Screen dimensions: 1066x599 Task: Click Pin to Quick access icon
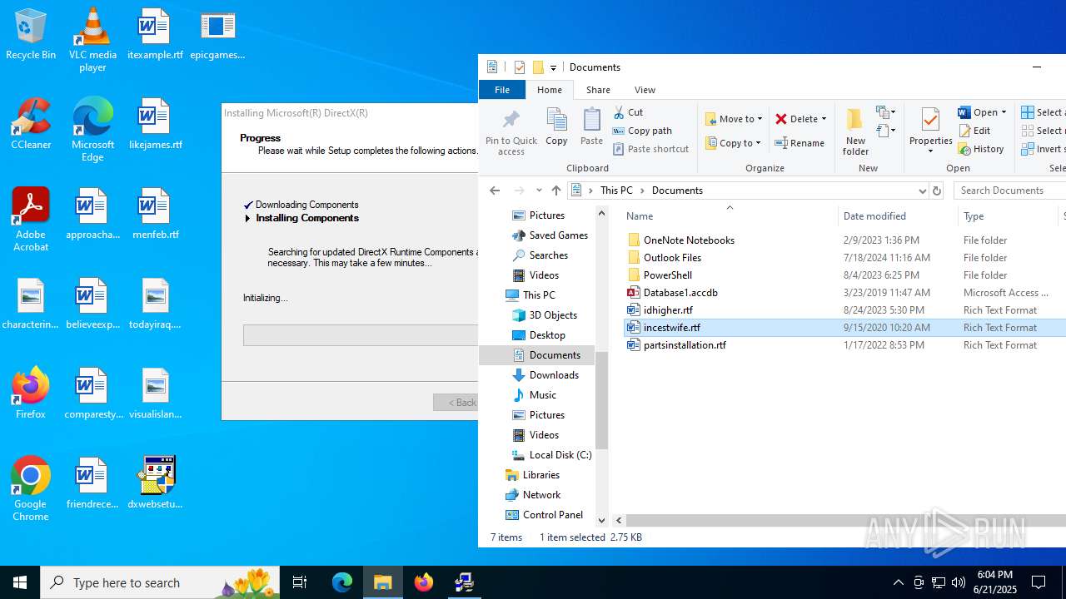511,131
